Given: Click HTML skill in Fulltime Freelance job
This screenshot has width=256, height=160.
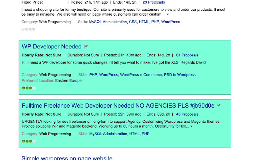Looking at the screenshot, I should [134, 134].
